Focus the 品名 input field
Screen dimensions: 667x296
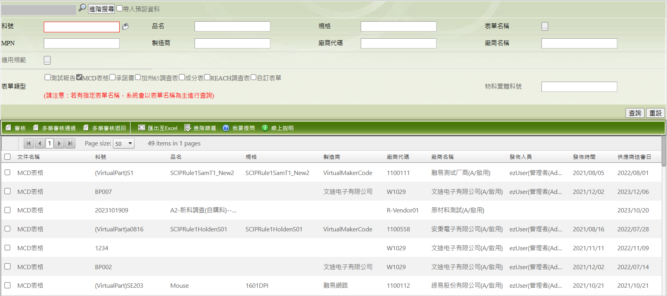tap(232, 26)
